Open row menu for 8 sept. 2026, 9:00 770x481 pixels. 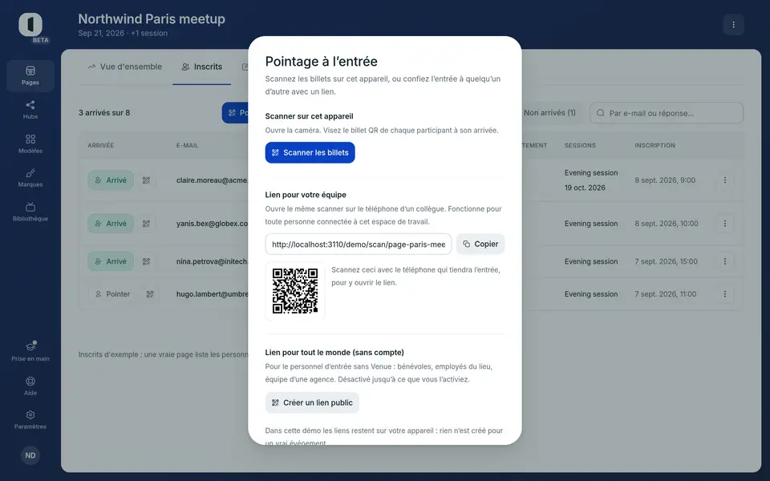[x=725, y=180]
